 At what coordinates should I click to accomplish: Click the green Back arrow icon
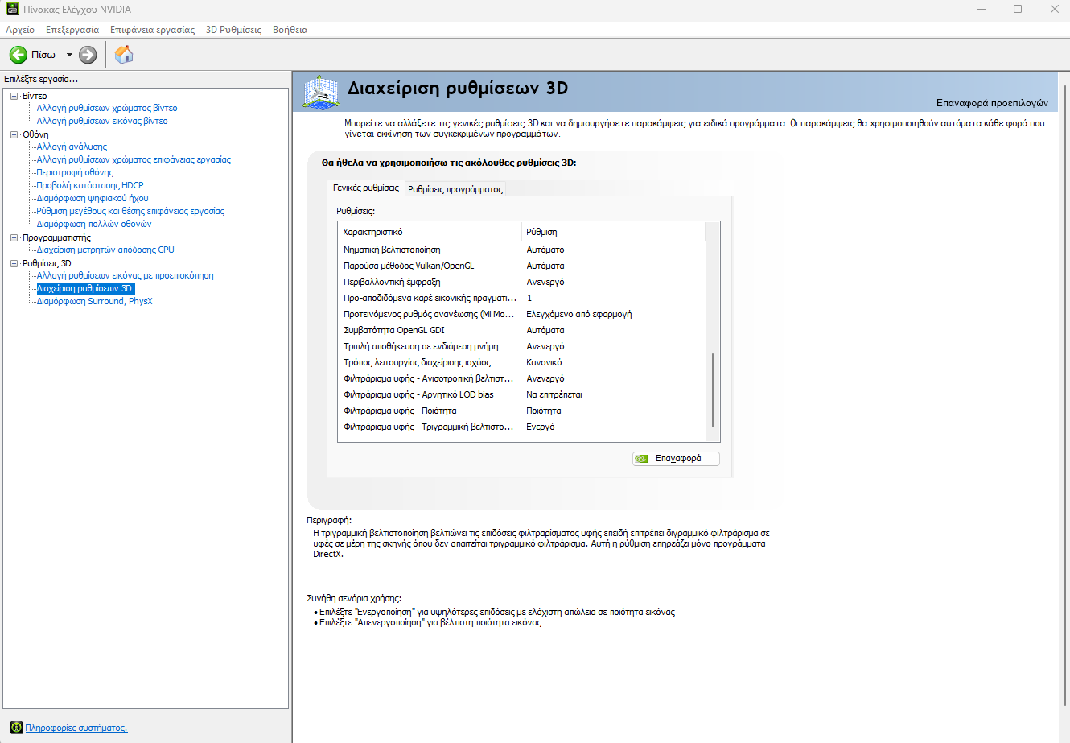click(18, 55)
